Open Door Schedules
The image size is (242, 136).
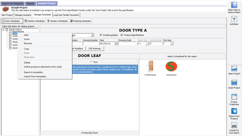pyautogui.click(x=12, y=21)
